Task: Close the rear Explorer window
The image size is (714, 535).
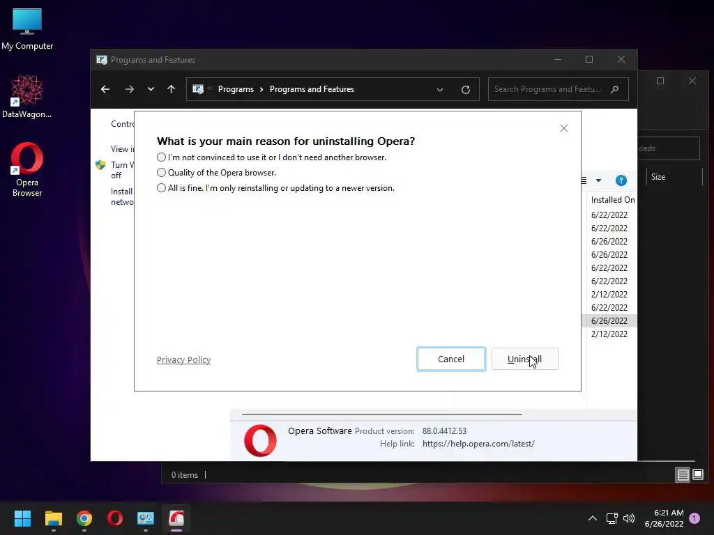Action: [x=692, y=81]
